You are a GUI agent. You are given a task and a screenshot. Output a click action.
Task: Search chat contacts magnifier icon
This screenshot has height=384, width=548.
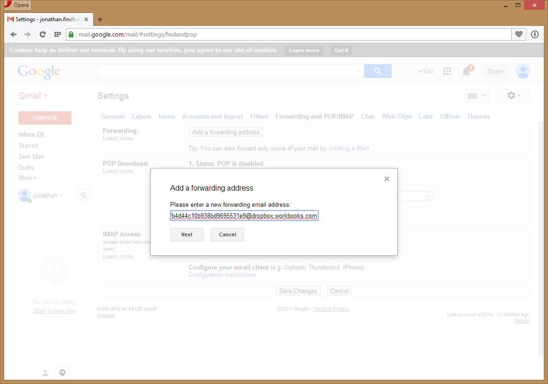tap(83, 196)
